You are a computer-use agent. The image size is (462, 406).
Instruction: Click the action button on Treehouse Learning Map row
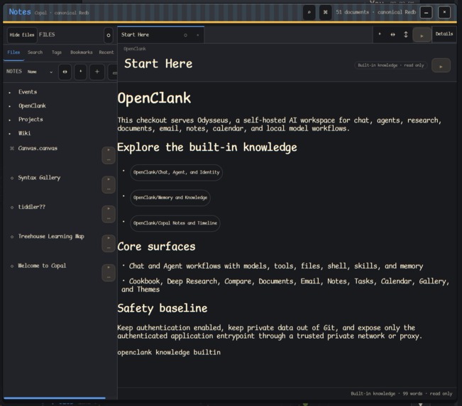click(109, 243)
